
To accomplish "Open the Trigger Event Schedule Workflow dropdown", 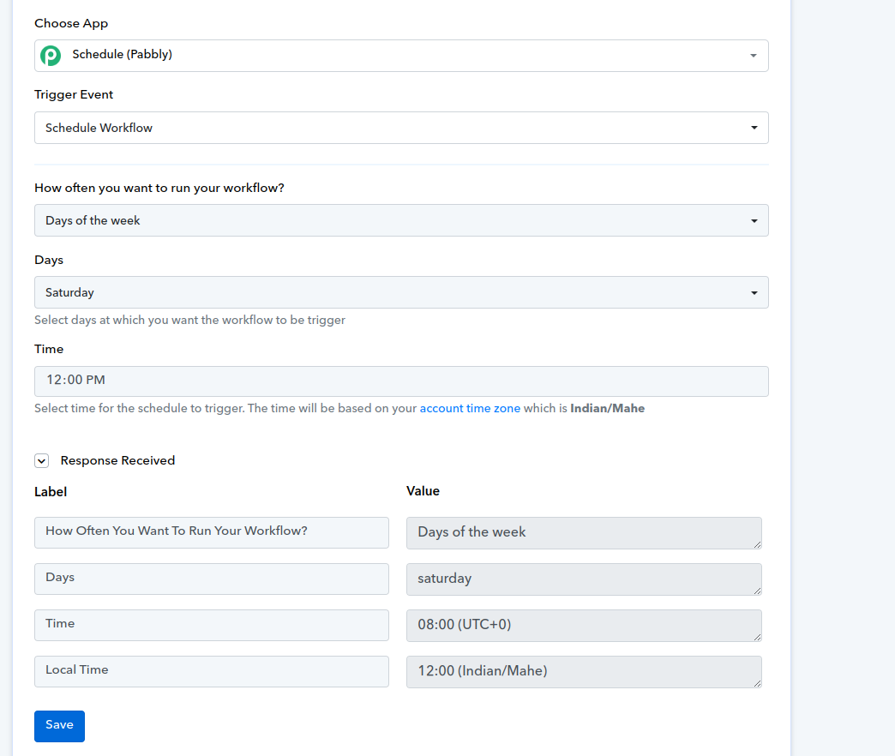I will (401, 128).
